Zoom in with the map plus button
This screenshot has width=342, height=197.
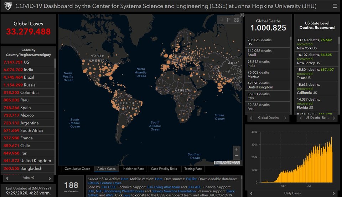click(237, 149)
